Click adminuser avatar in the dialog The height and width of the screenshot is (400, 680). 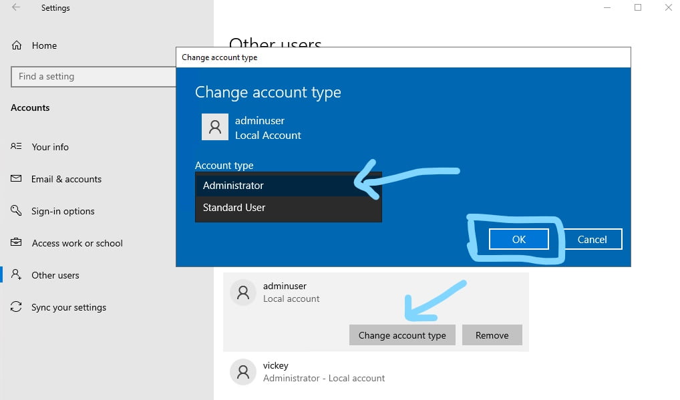click(215, 127)
